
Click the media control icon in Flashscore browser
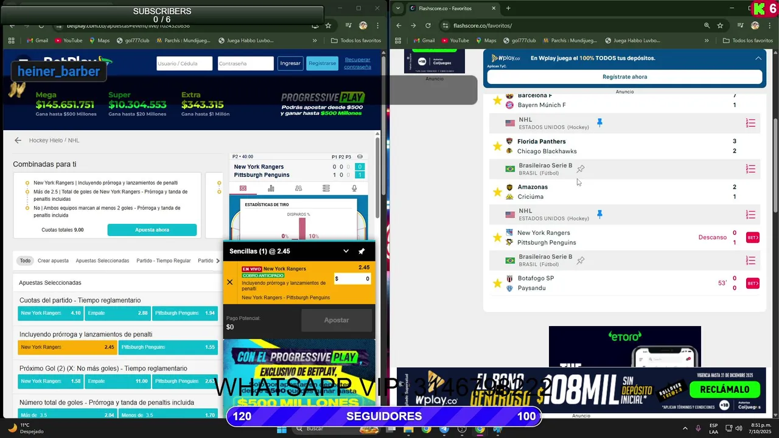click(x=741, y=26)
